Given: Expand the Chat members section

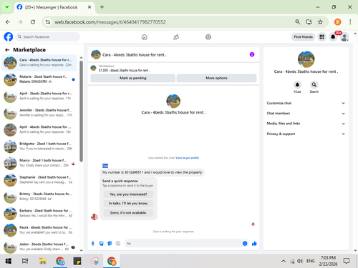Looking at the screenshot, I should [306, 114].
